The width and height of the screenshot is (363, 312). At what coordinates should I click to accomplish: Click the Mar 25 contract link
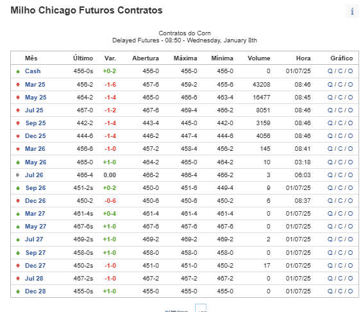click(x=35, y=85)
